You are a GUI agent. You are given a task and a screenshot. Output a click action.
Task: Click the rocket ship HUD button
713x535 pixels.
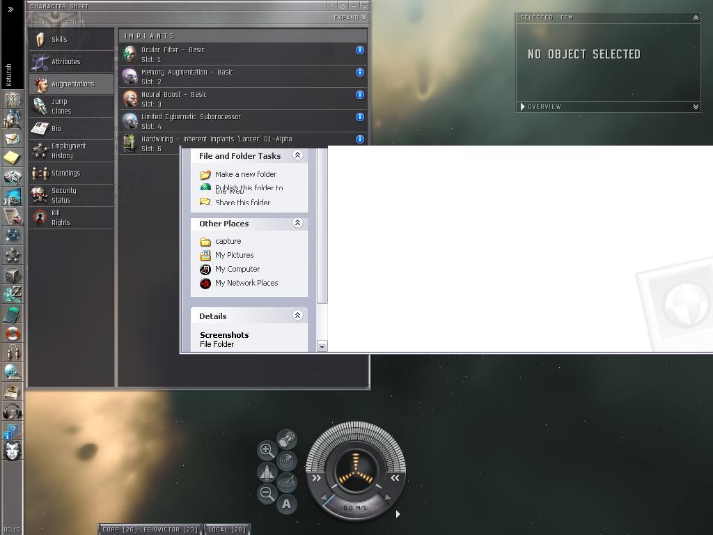point(267,472)
